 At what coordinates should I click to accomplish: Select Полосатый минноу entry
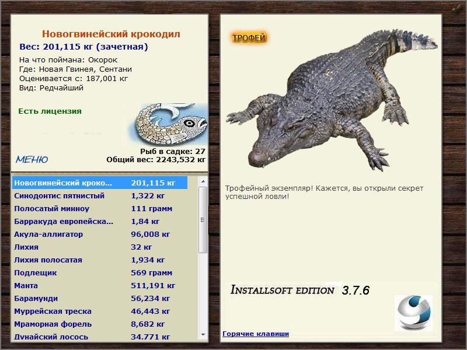(x=100, y=209)
